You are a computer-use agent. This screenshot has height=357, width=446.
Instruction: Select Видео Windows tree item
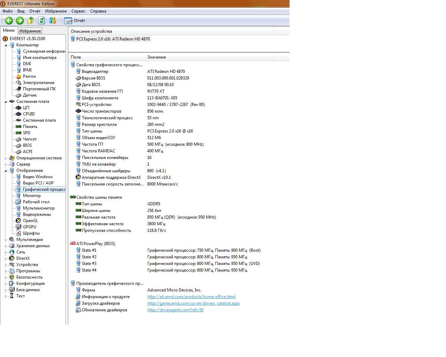pyautogui.click(x=38, y=177)
